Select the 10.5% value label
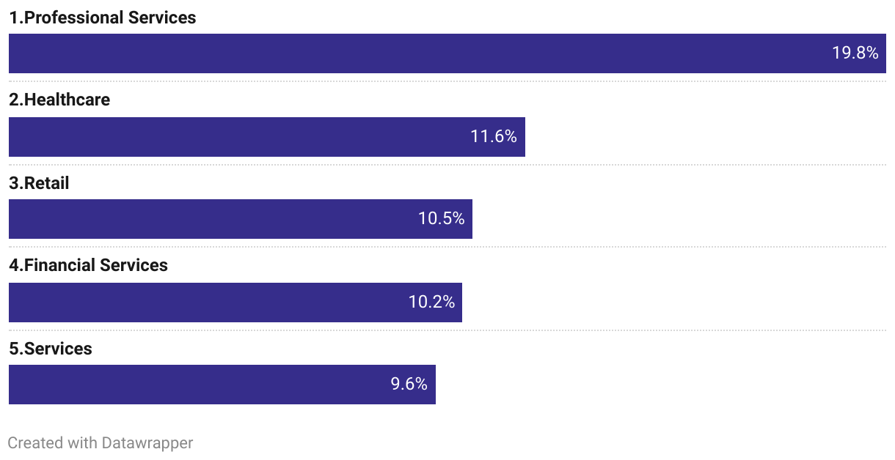Image resolution: width=895 pixels, height=460 pixels. (x=442, y=218)
